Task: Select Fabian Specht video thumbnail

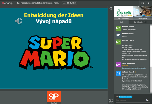Action: 142,13
